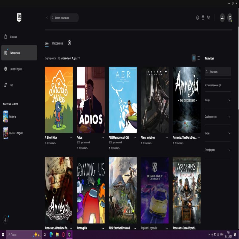The width and height of the screenshot is (239, 239).
Task: Launch Fortnite from quick launch
Action: (x=13, y=117)
